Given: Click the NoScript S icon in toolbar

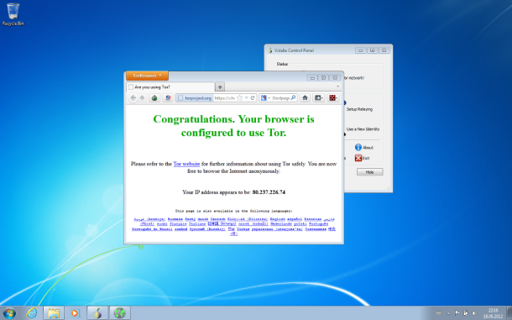Looking at the screenshot, I should (168, 98).
